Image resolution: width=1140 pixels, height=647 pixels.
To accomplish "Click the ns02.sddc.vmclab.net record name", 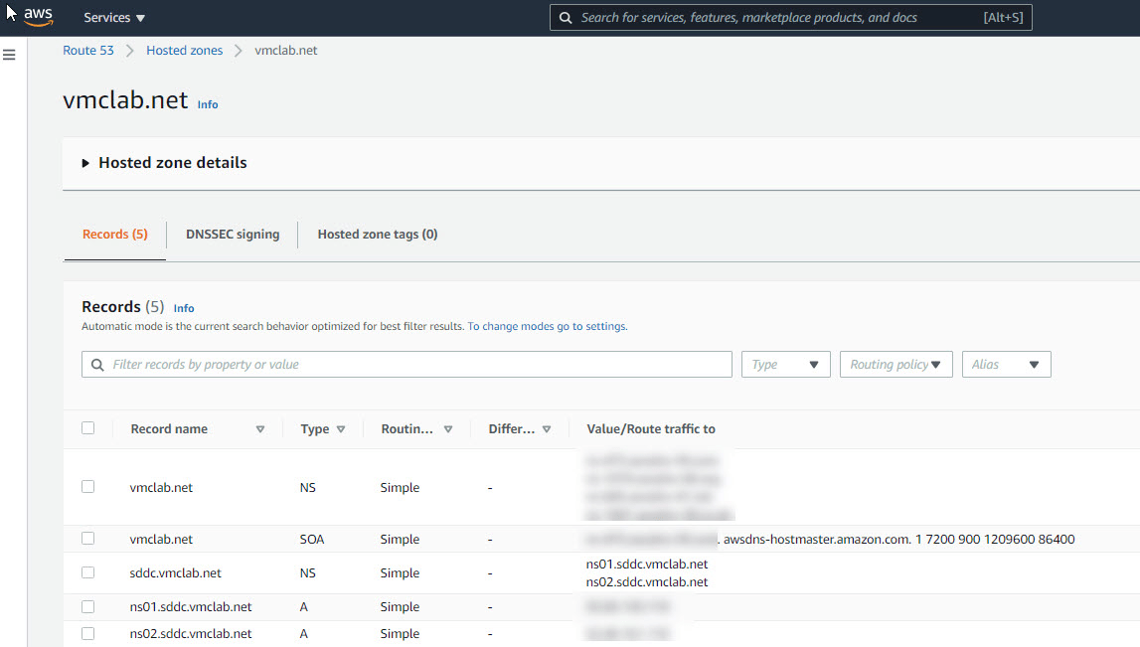I will pos(191,633).
